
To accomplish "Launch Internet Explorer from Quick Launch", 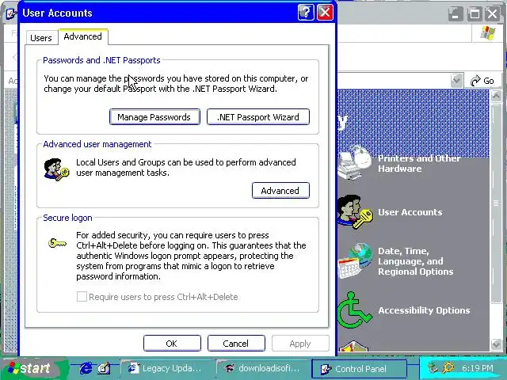I will 86,368.
